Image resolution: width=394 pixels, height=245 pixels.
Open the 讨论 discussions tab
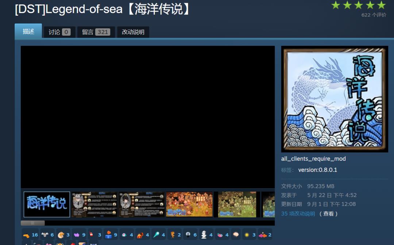pyautogui.click(x=59, y=32)
